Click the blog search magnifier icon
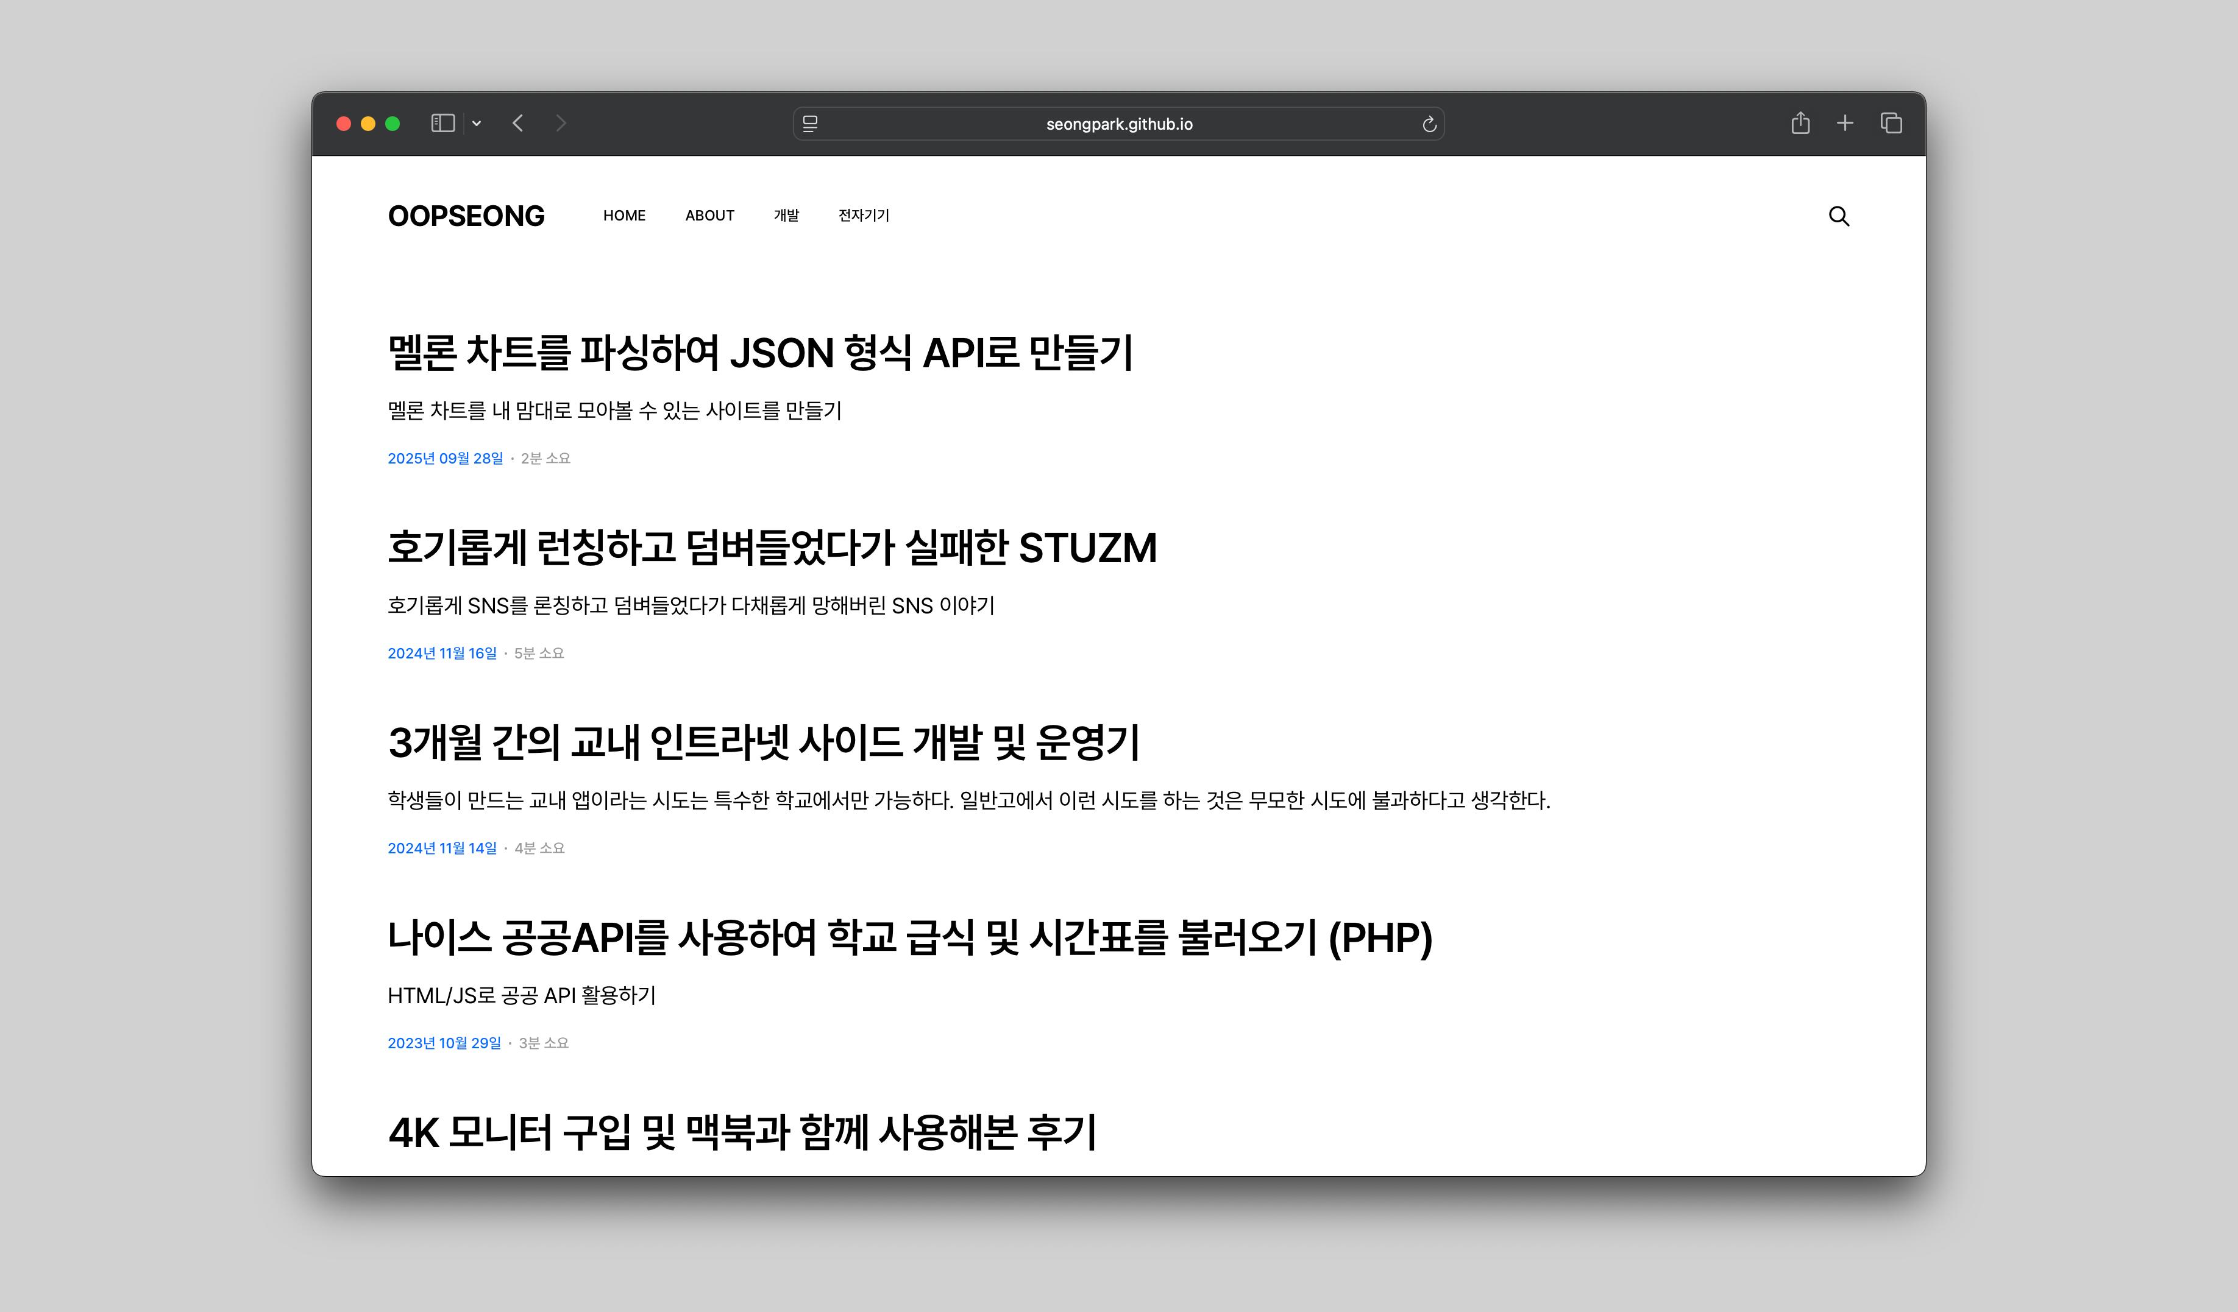The width and height of the screenshot is (2238, 1312). [1838, 216]
